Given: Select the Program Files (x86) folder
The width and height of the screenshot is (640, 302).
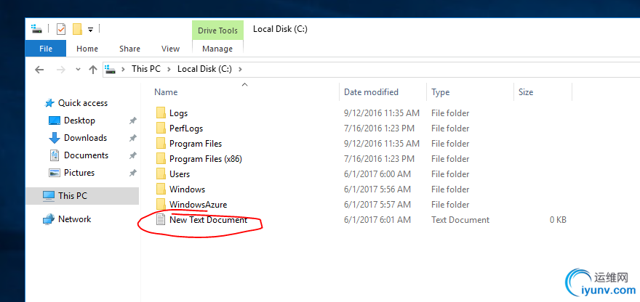Looking at the screenshot, I should point(206,159).
